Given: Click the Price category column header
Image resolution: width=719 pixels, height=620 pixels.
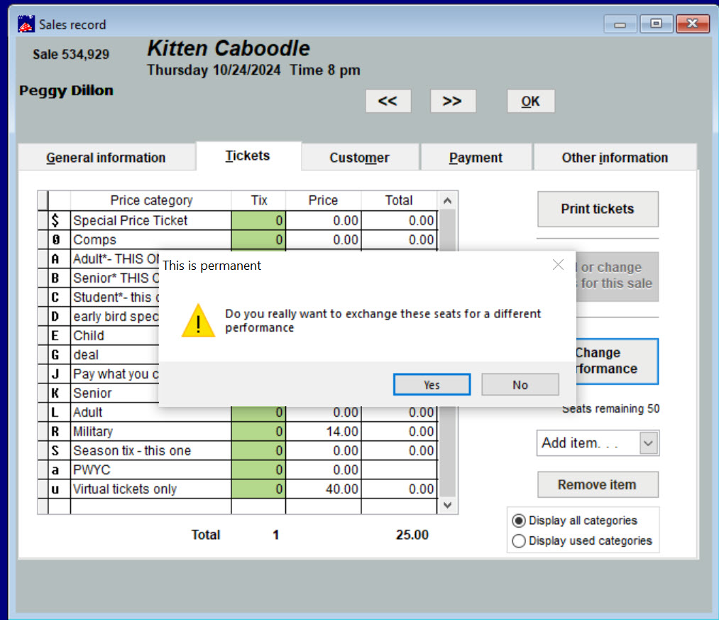Looking at the screenshot, I should pyautogui.click(x=151, y=200).
